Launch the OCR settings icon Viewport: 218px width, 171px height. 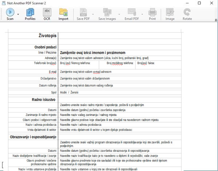47,14
